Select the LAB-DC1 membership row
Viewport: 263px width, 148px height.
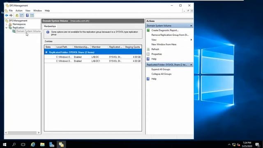(93, 61)
